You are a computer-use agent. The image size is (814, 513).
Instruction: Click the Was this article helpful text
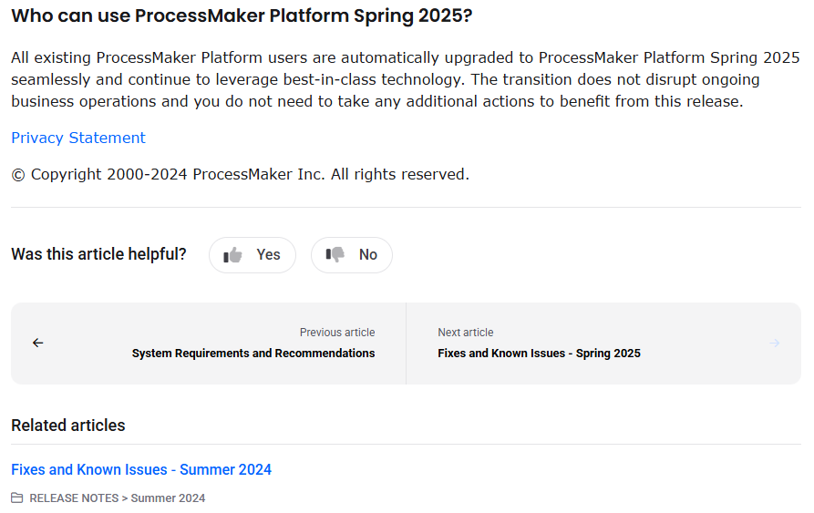(98, 254)
